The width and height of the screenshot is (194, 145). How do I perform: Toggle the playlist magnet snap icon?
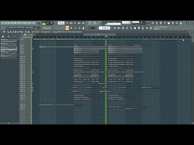pyautogui.click(x=4, y=32)
